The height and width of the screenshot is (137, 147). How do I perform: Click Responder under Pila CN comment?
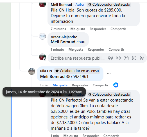coord(80,85)
